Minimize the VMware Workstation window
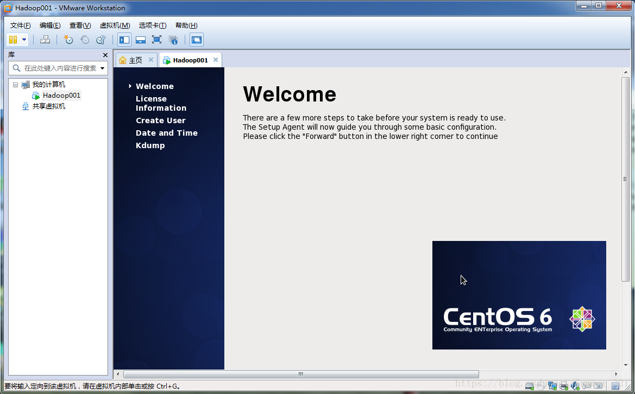Image resolution: width=635 pixels, height=394 pixels. (x=583, y=5)
